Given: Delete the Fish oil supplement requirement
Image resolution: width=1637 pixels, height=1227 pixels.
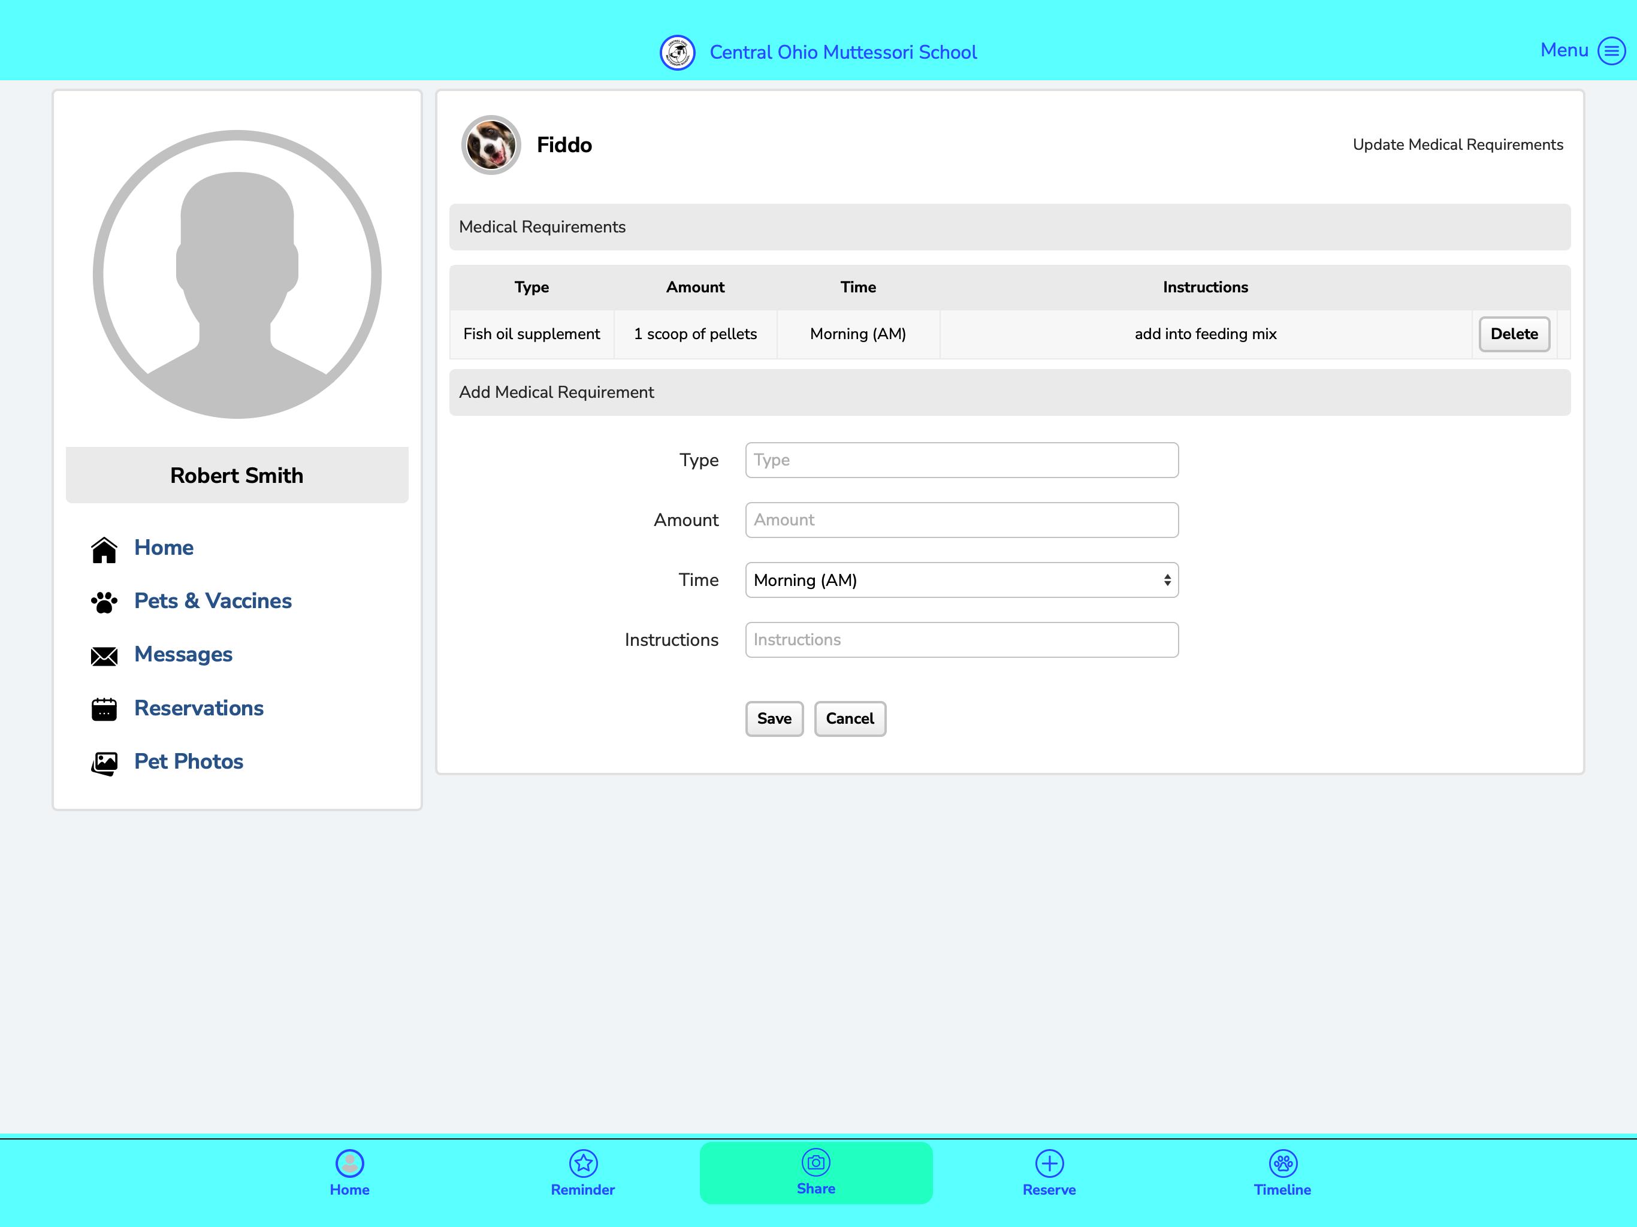Looking at the screenshot, I should [x=1514, y=334].
